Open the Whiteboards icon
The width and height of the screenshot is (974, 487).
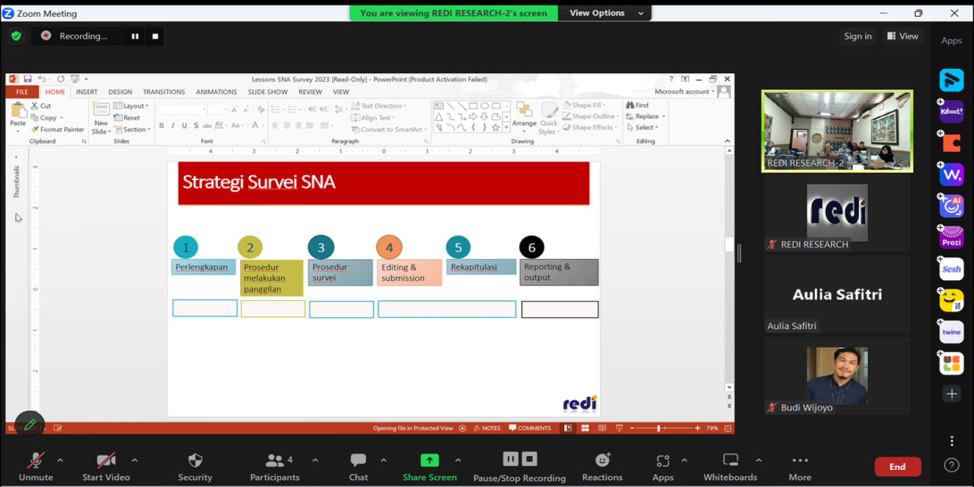pos(730,460)
